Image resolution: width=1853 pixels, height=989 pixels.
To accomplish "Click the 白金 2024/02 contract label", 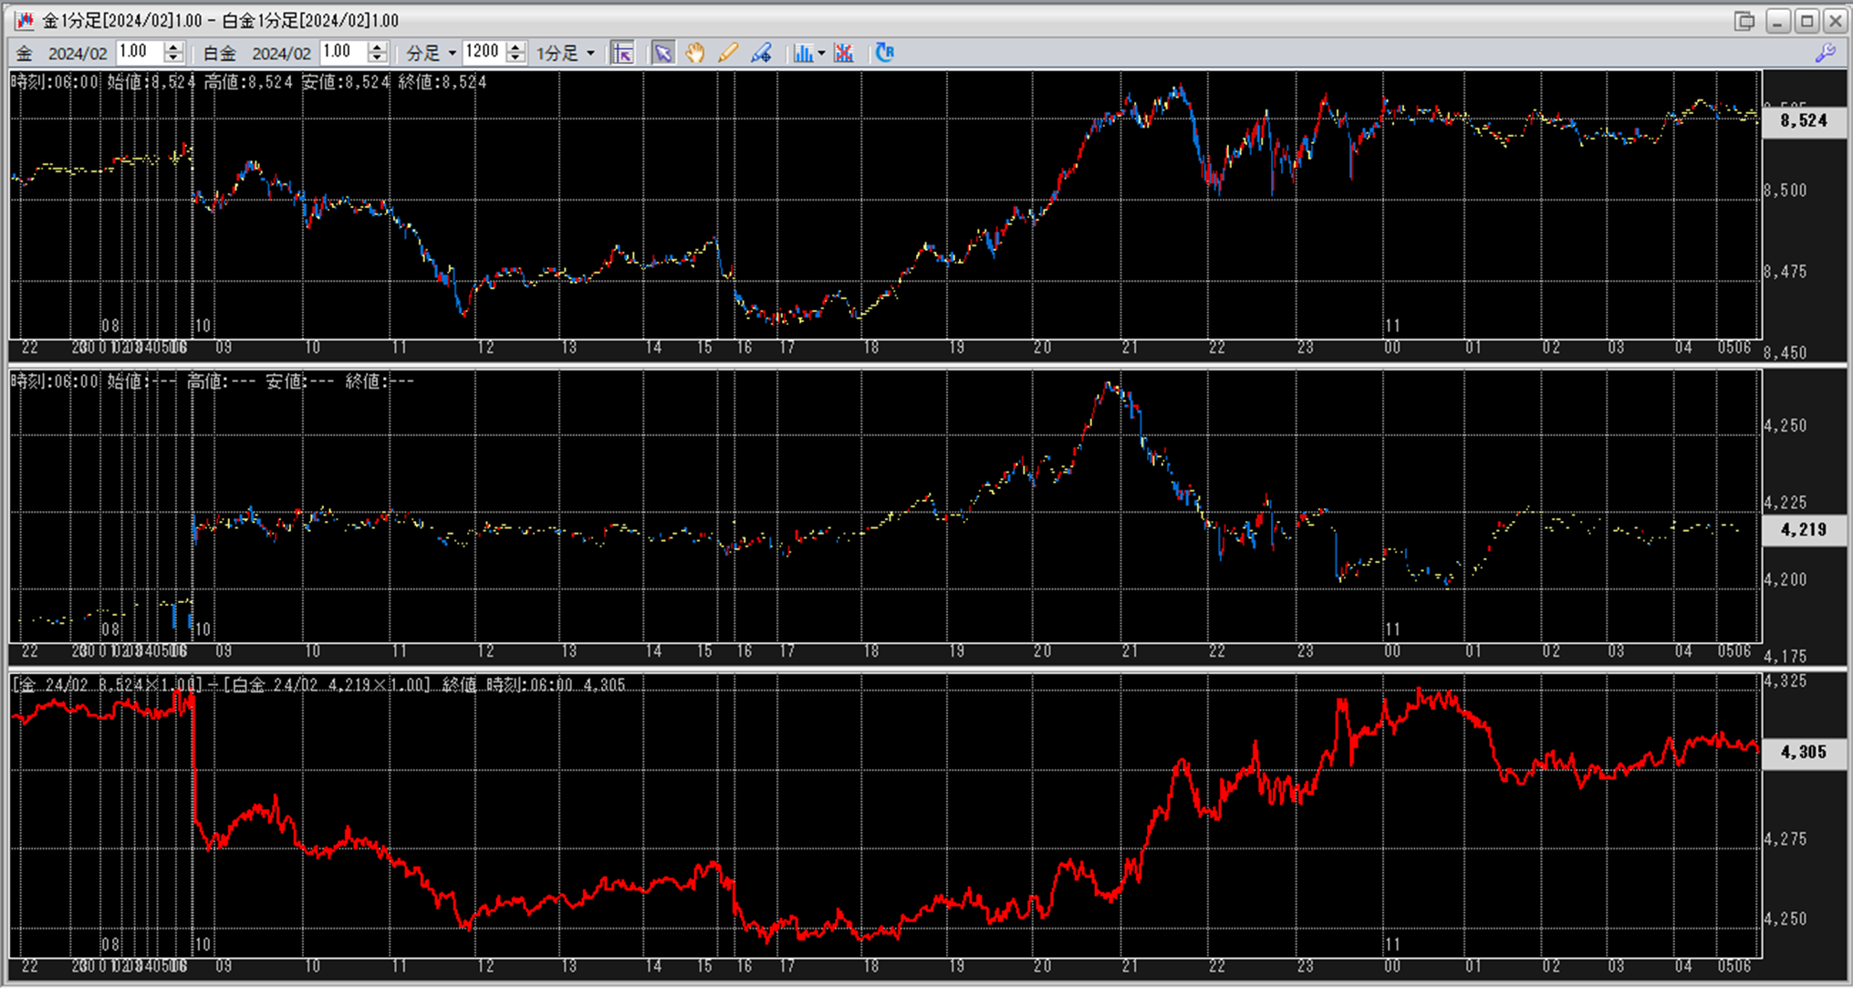I will coord(257,53).
